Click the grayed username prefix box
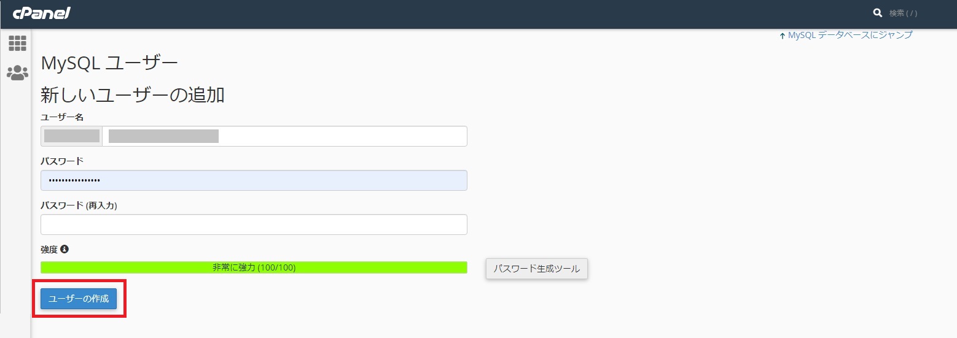The width and height of the screenshot is (957, 338). pyautogui.click(x=72, y=136)
